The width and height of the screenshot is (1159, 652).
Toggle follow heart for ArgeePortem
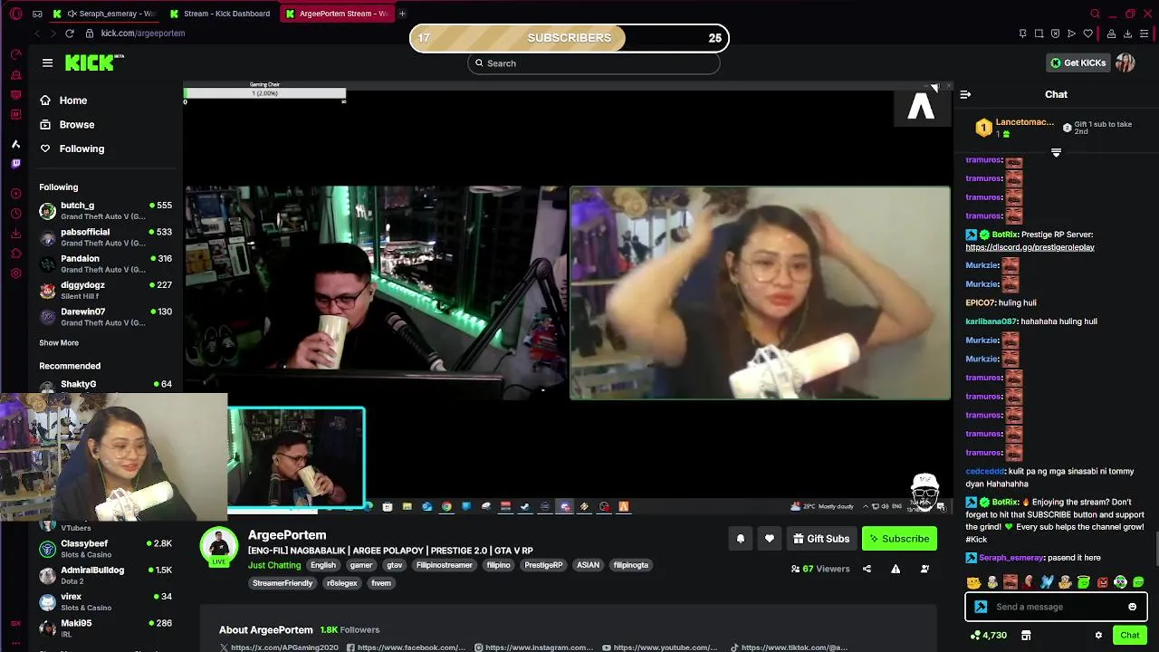click(769, 539)
